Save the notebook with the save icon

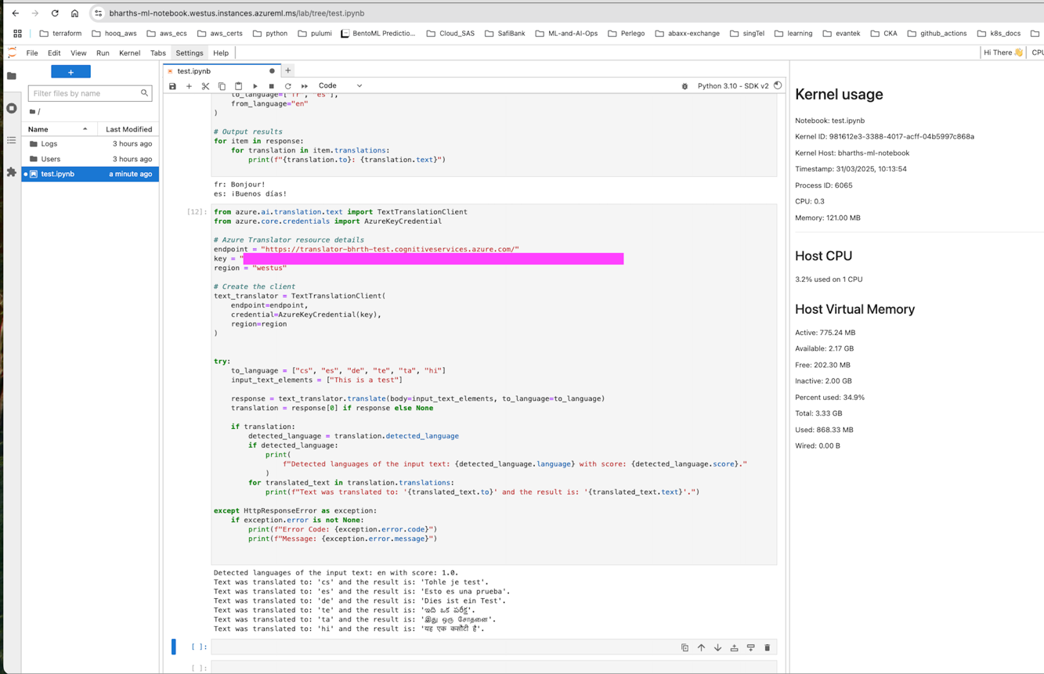172,86
